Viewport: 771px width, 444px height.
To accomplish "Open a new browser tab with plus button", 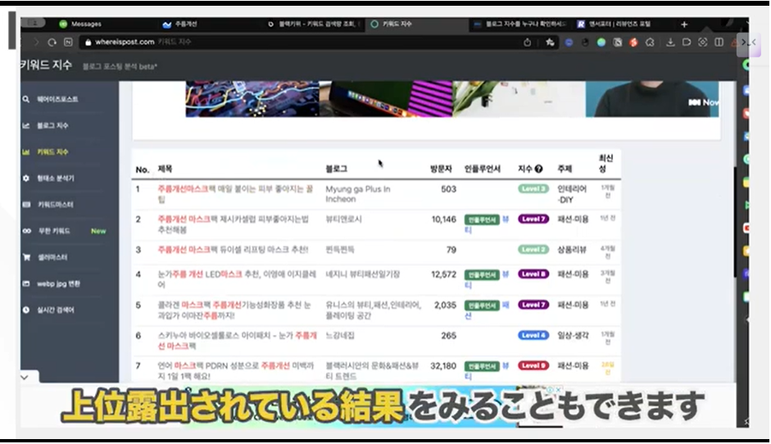I will [684, 25].
